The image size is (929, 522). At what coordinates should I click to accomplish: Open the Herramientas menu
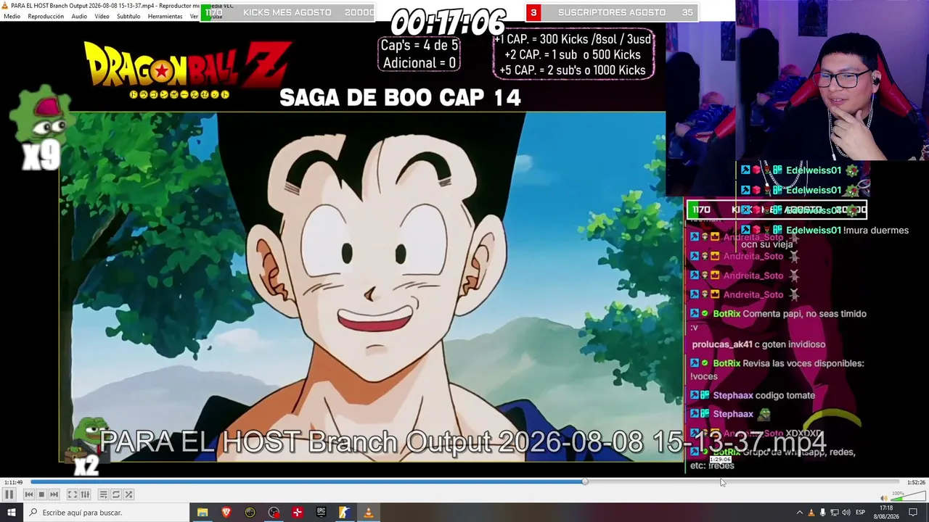click(x=165, y=16)
